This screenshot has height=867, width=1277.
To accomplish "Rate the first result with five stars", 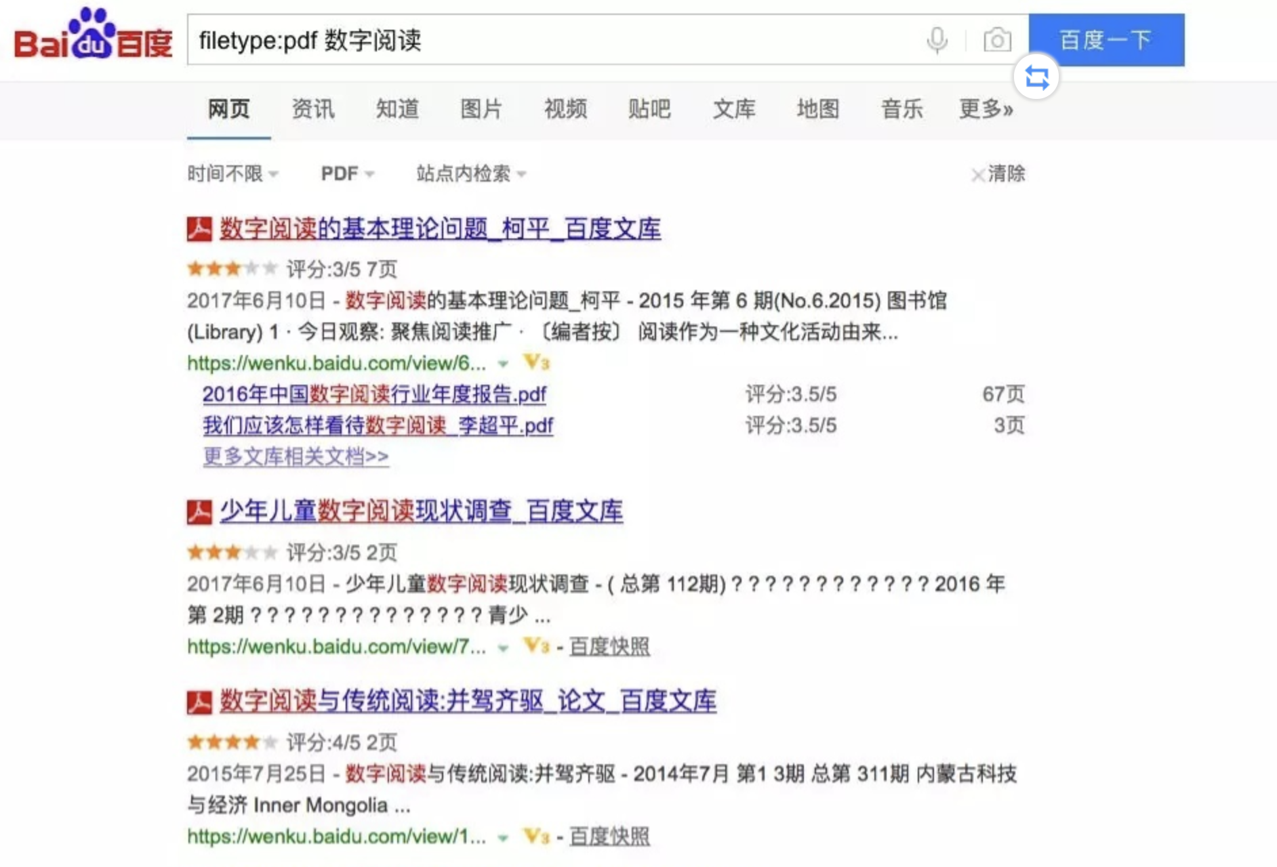I will click(271, 268).
